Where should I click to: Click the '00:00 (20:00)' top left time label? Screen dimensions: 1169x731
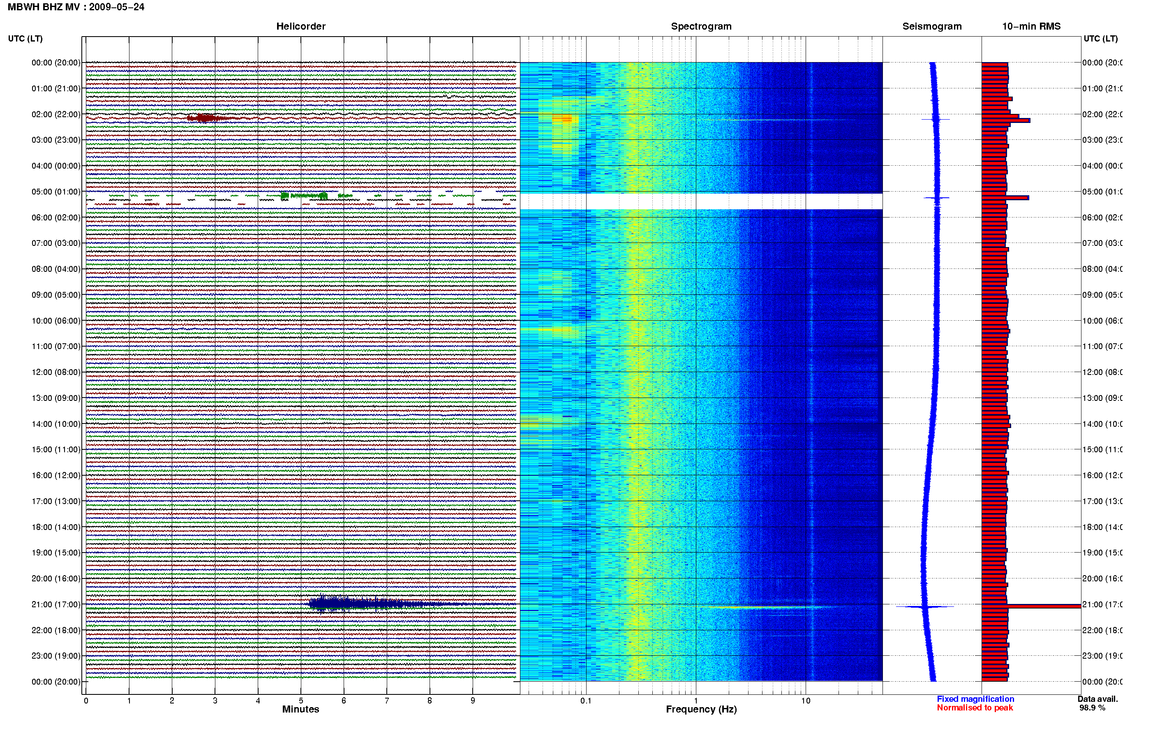56,62
